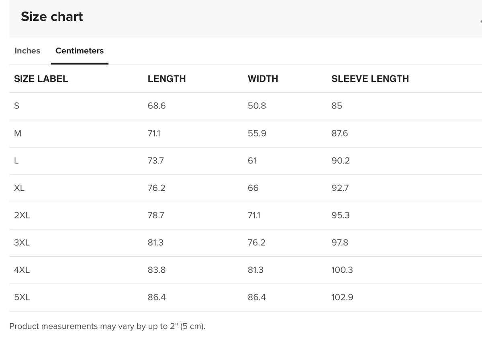Viewport: 482px width, 351px height.
Task: Select the 2XL size row label
Action: tap(22, 215)
